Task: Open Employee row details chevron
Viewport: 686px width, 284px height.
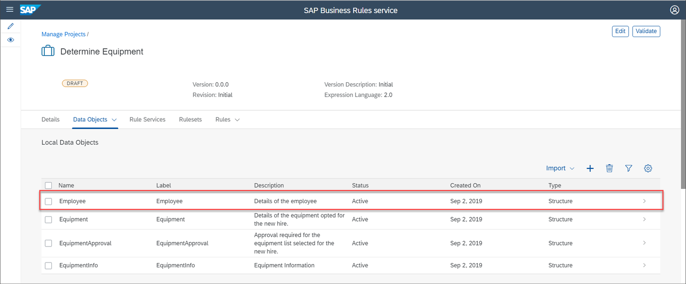Action: pos(645,201)
